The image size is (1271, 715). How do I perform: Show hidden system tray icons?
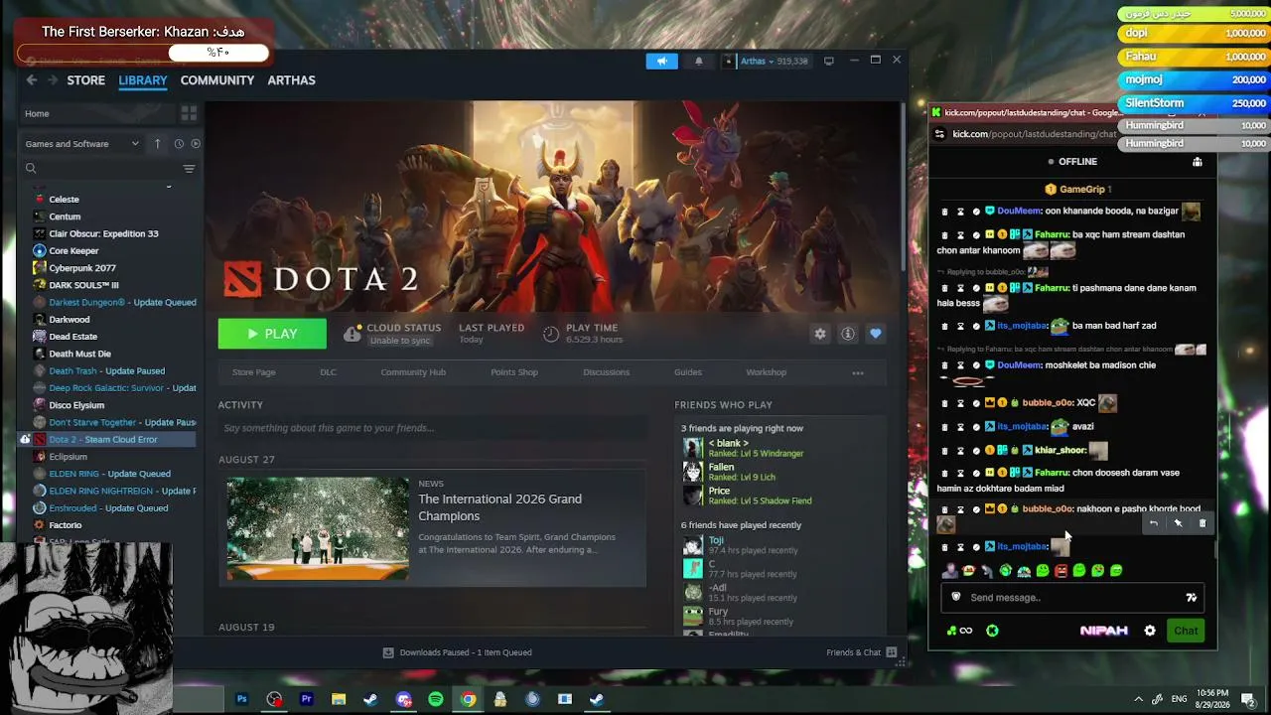tap(1138, 699)
